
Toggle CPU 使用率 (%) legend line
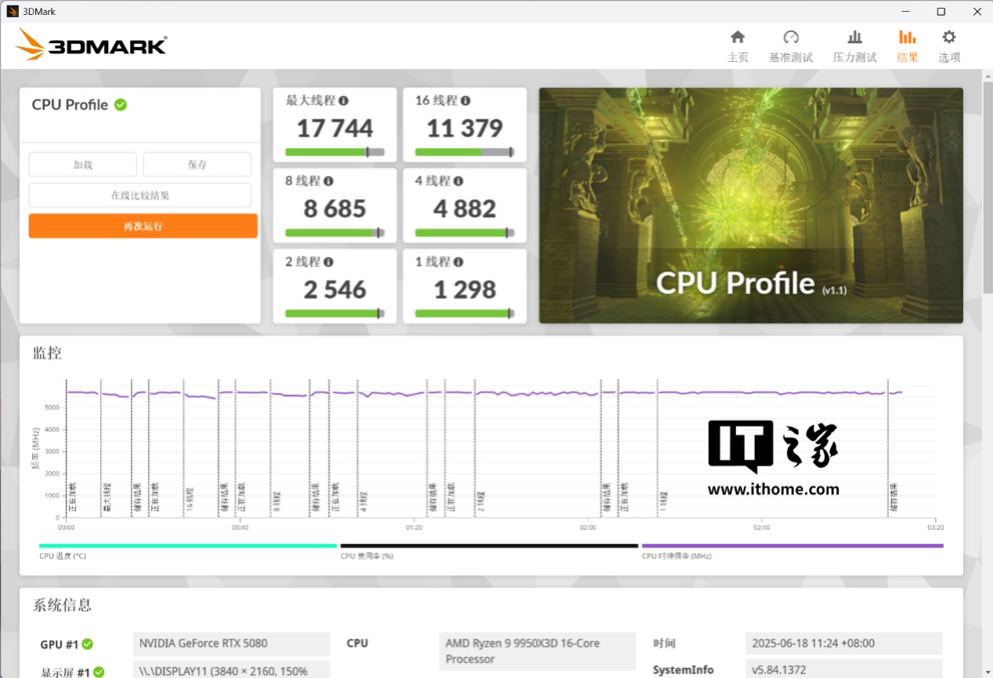coord(489,546)
